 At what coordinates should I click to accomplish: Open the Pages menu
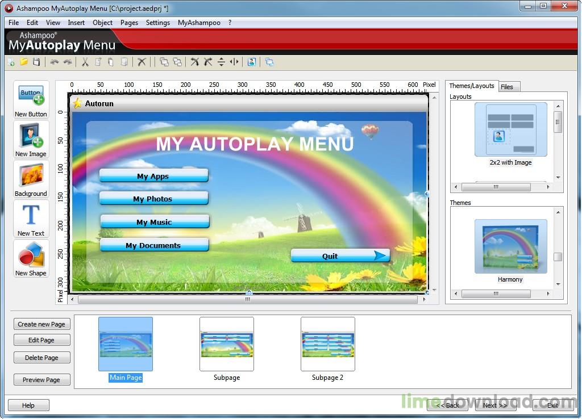point(129,23)
